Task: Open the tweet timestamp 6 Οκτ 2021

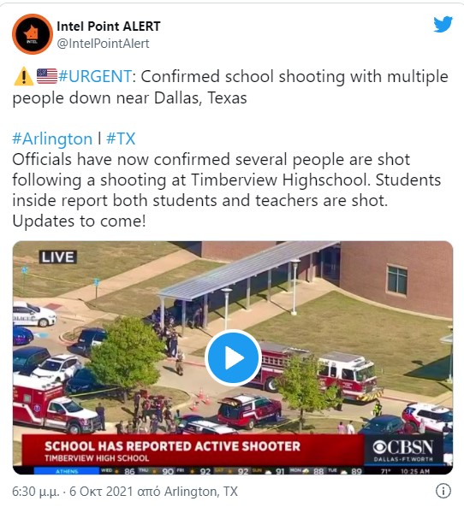Action: point(101,492)
